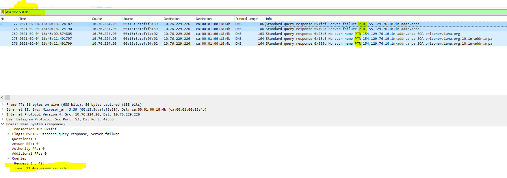Image resolution: width=507 pixels, height=178 pixels.
Task: Click the time cell 16:30:13.124190
Action: click(x=46, y=29)
